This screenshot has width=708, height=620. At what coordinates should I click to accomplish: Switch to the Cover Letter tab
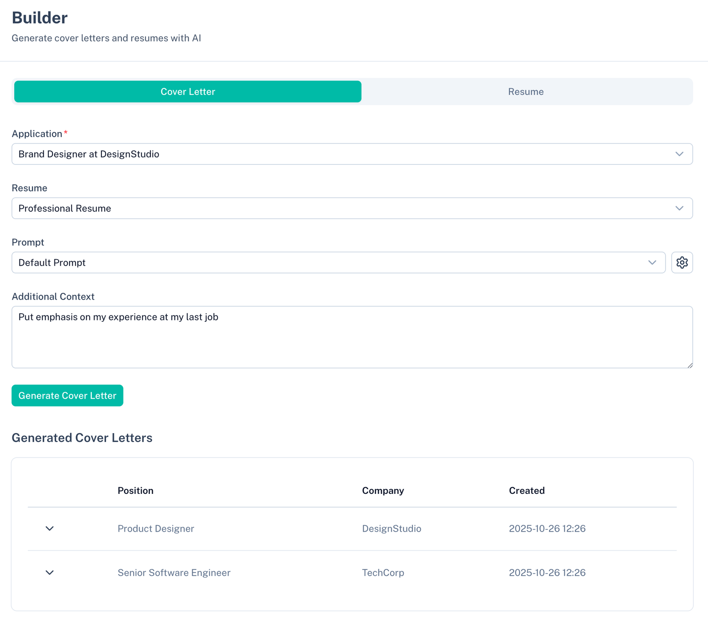click(x=188, y=92)
